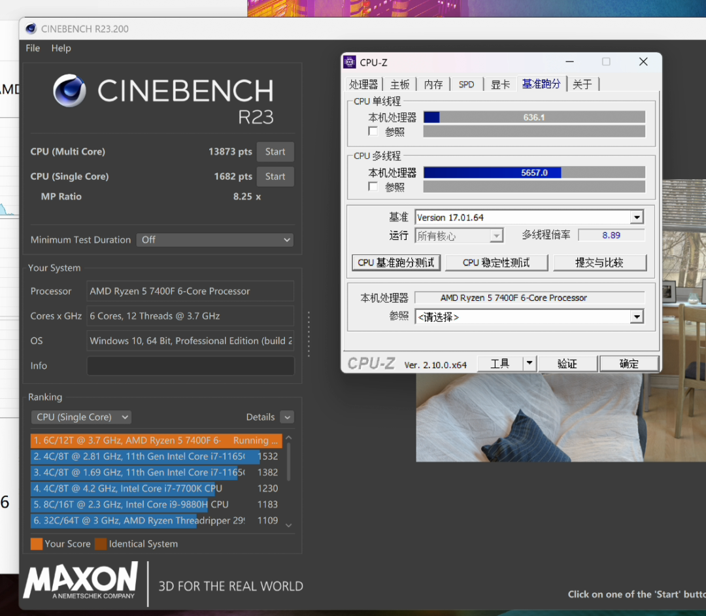Image resolution: width=706 pixels, height=616 pixels.
Task: Click CPU 稳定性测试 button
Action: point(496,262)
